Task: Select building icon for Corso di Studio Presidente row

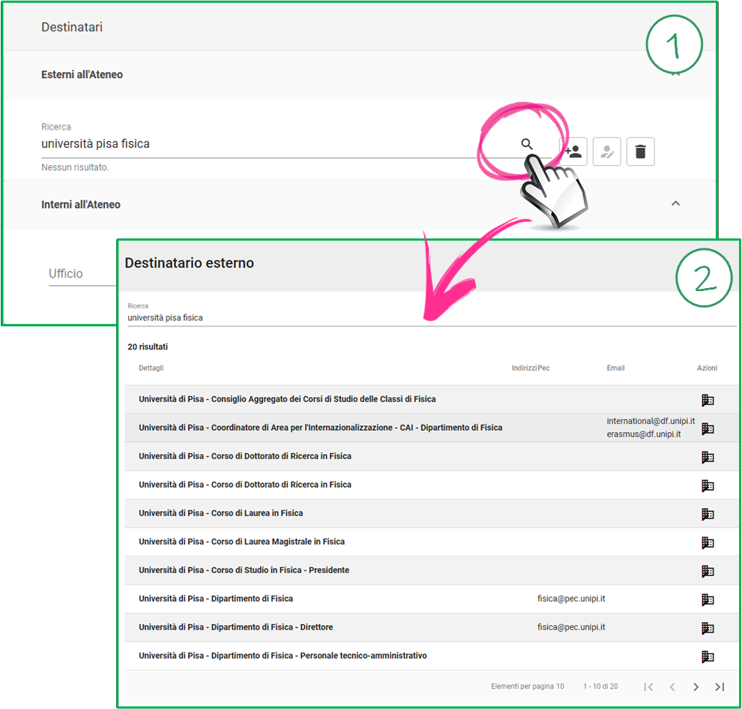Action: [708, 571]
